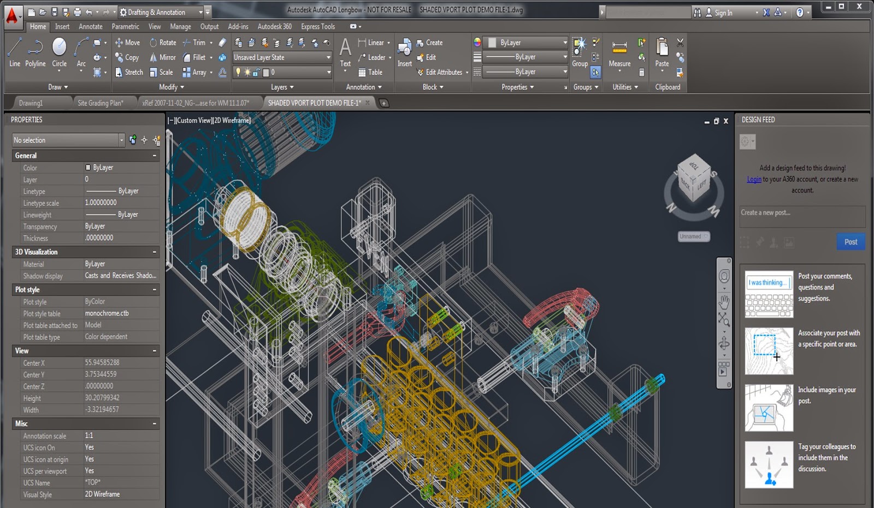Click the Post button
Viewport: 874px width, 508px height.
pos(851,242)
